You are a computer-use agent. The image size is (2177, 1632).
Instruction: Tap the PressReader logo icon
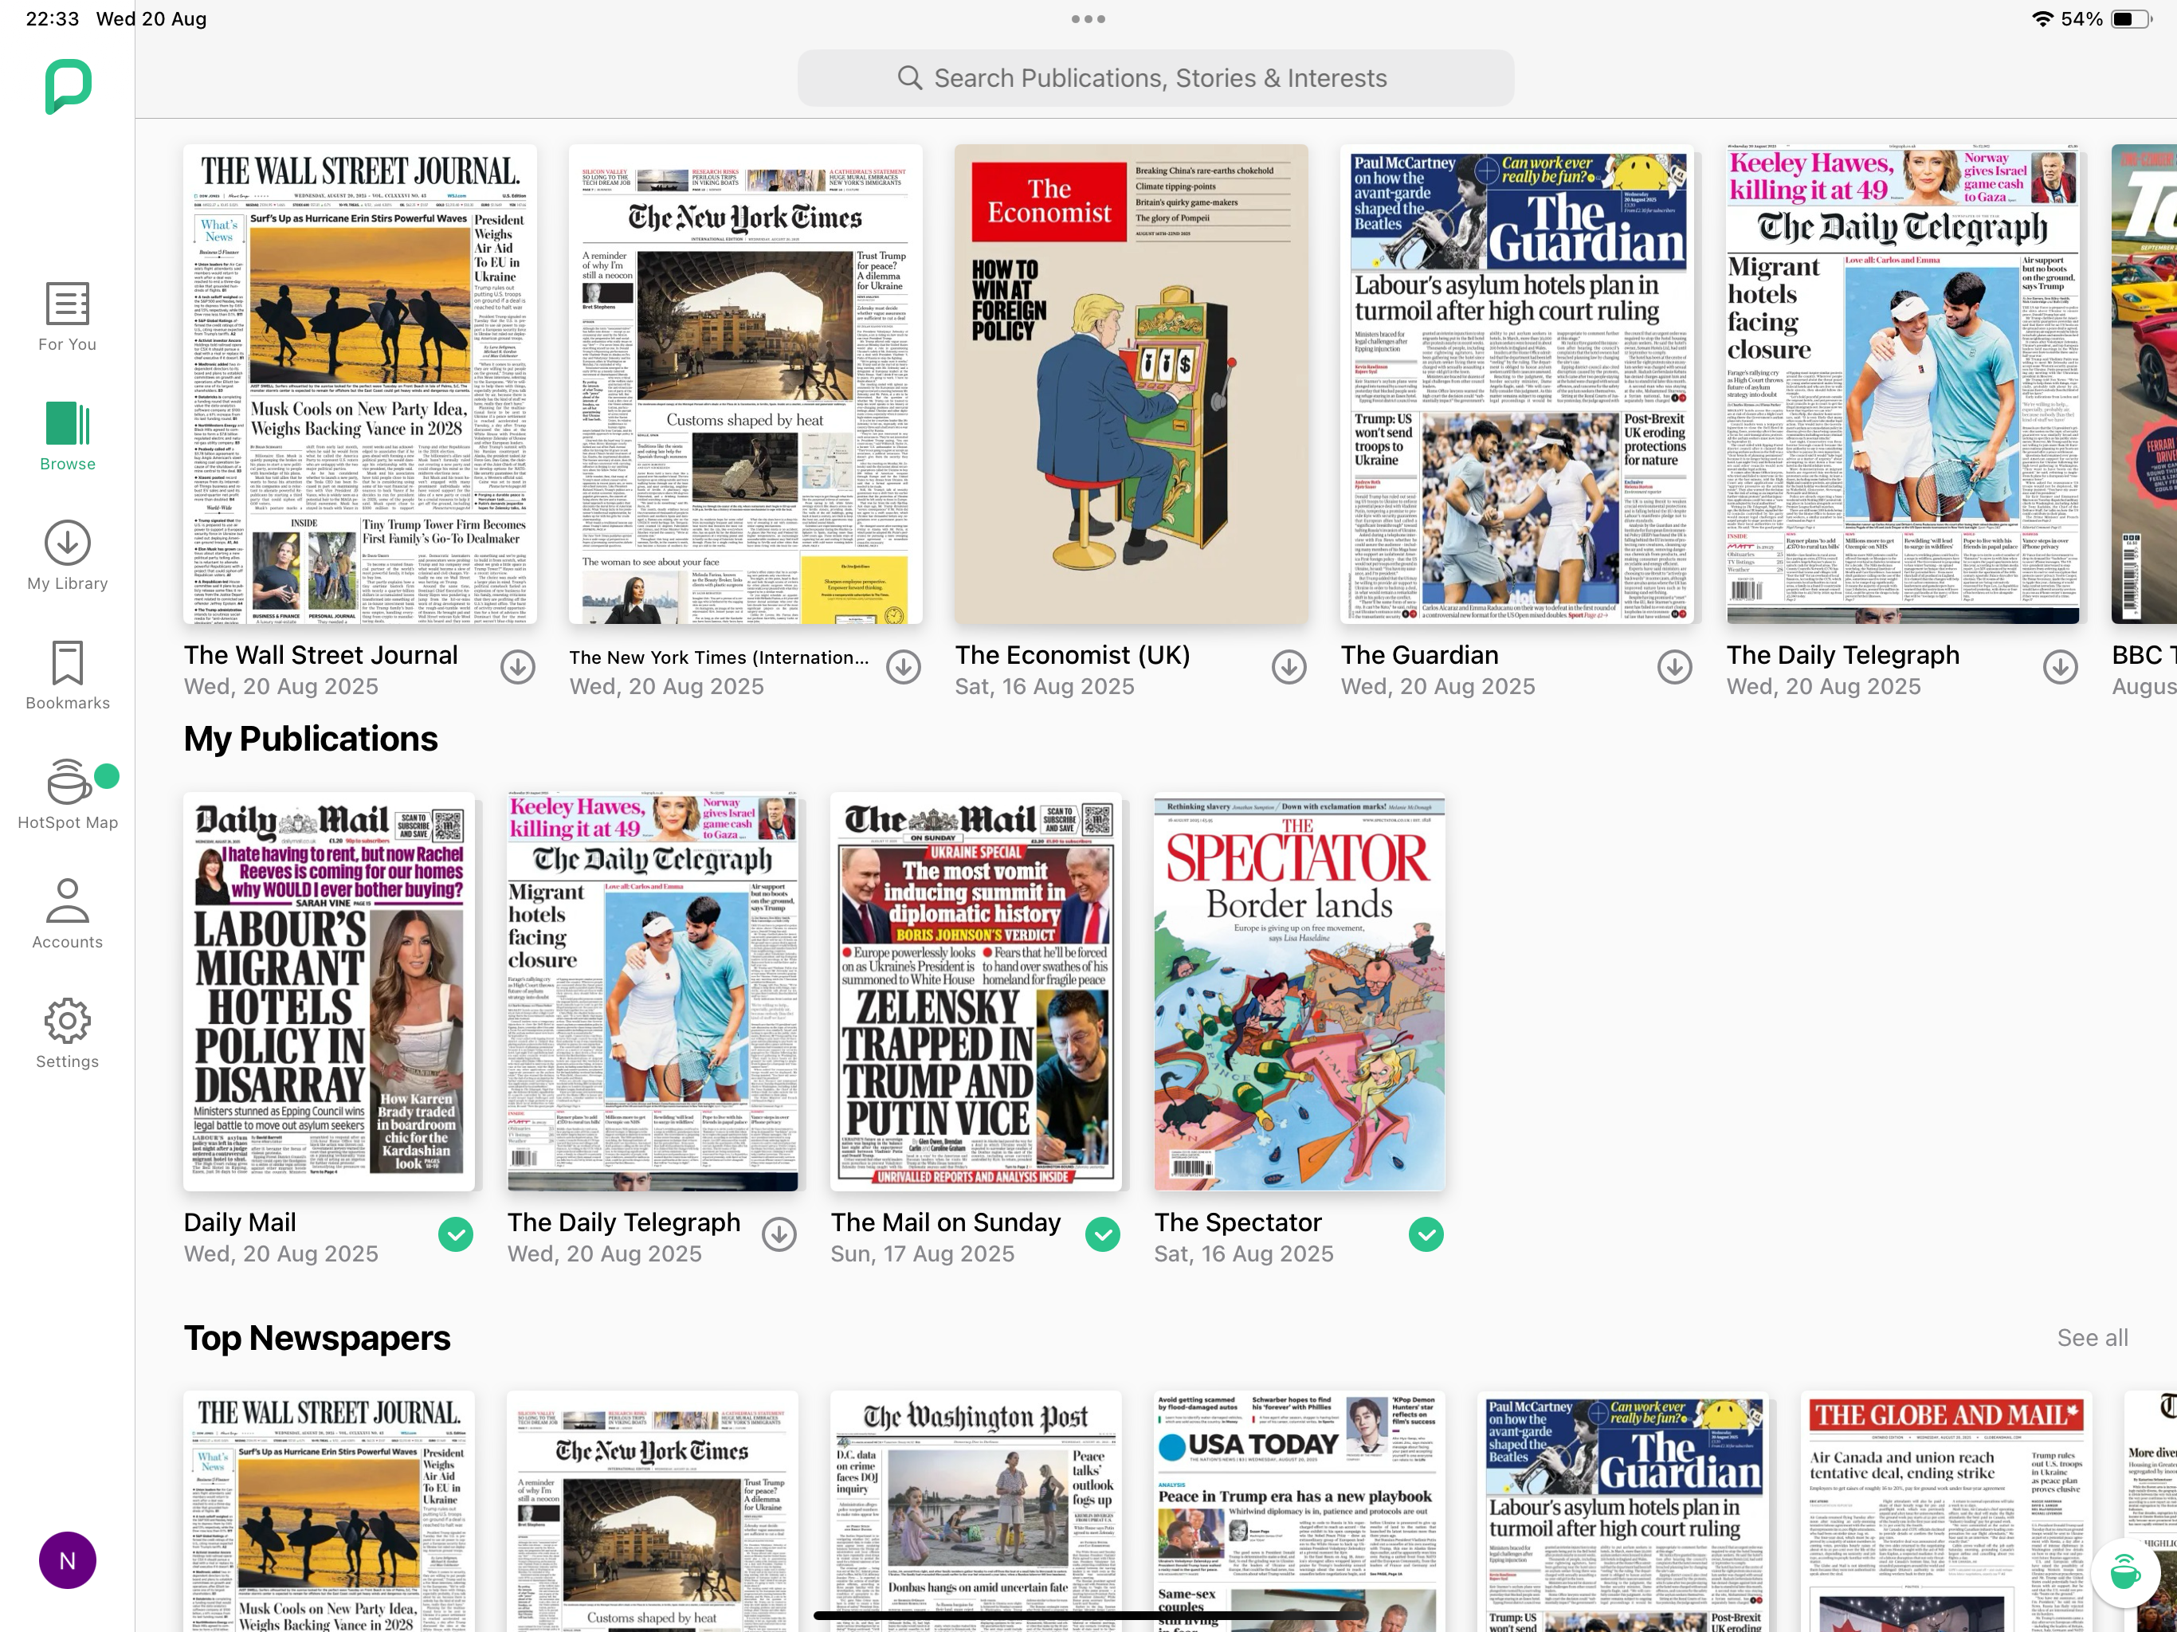[68, 87]
